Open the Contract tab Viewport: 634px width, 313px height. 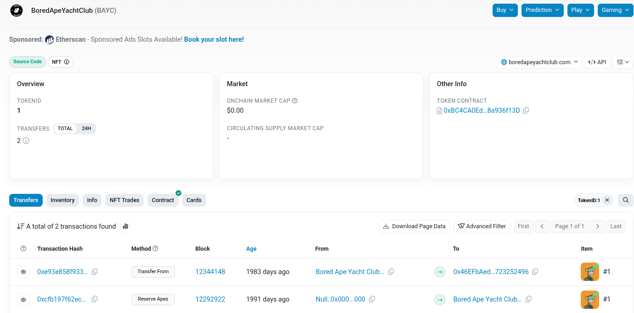pos(163,200)
